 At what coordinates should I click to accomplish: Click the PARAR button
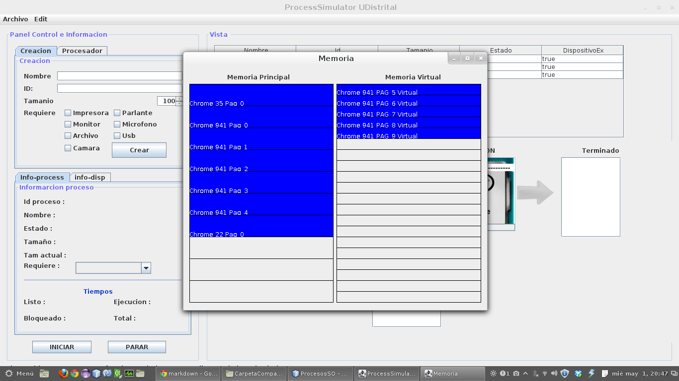point(137,347)
